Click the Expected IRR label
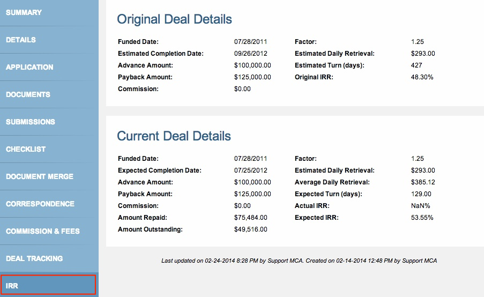484x297 pixels. tap(317, 218)
